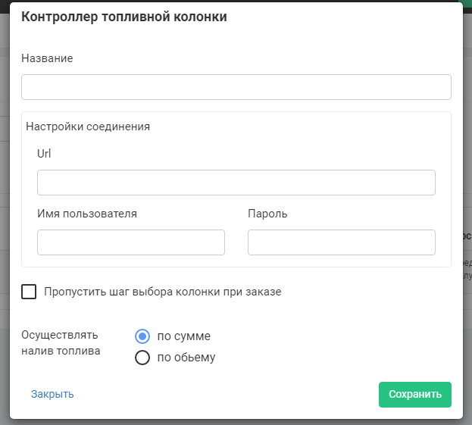Click the Url label above the field
Image resolution: width=472 pixels, height=425 pixels.
click(x=44, y=154)
